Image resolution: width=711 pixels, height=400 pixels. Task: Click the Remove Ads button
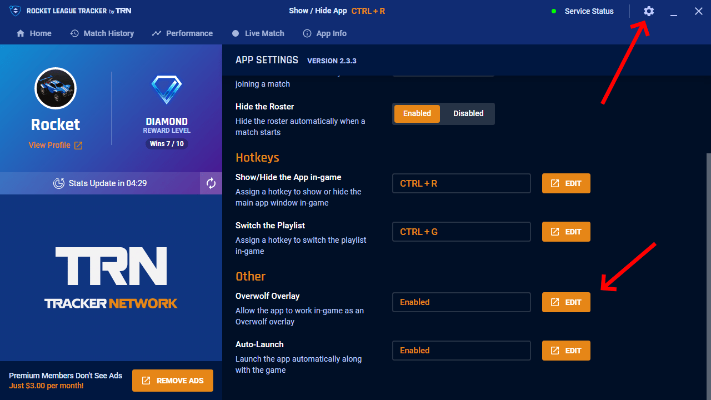pyautogui.click(x=173, y=381)
